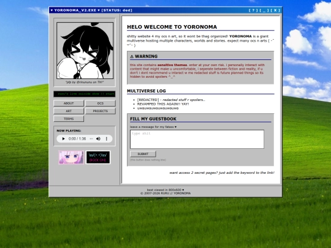
Task: Click the pfp credit caption
Action: pos(85,82)
